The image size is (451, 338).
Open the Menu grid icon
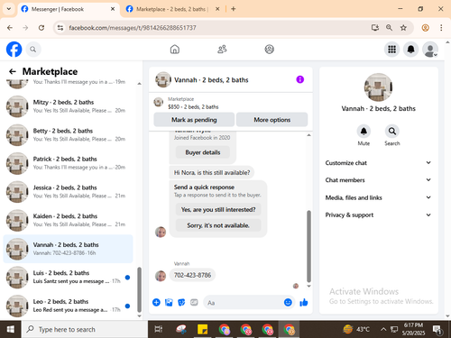click(391, 50)
